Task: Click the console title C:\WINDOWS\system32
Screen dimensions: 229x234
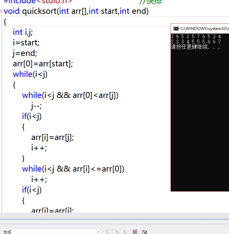Action: [x=204, y=28]
